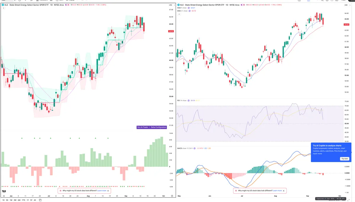Select the 5Y date range
355x202 pixels.
pos(31,200)
